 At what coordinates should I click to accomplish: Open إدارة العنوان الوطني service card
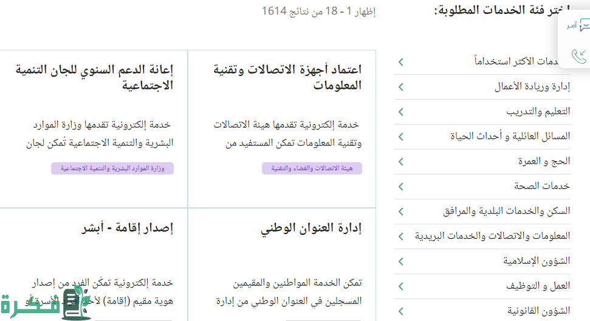(311, 229)
